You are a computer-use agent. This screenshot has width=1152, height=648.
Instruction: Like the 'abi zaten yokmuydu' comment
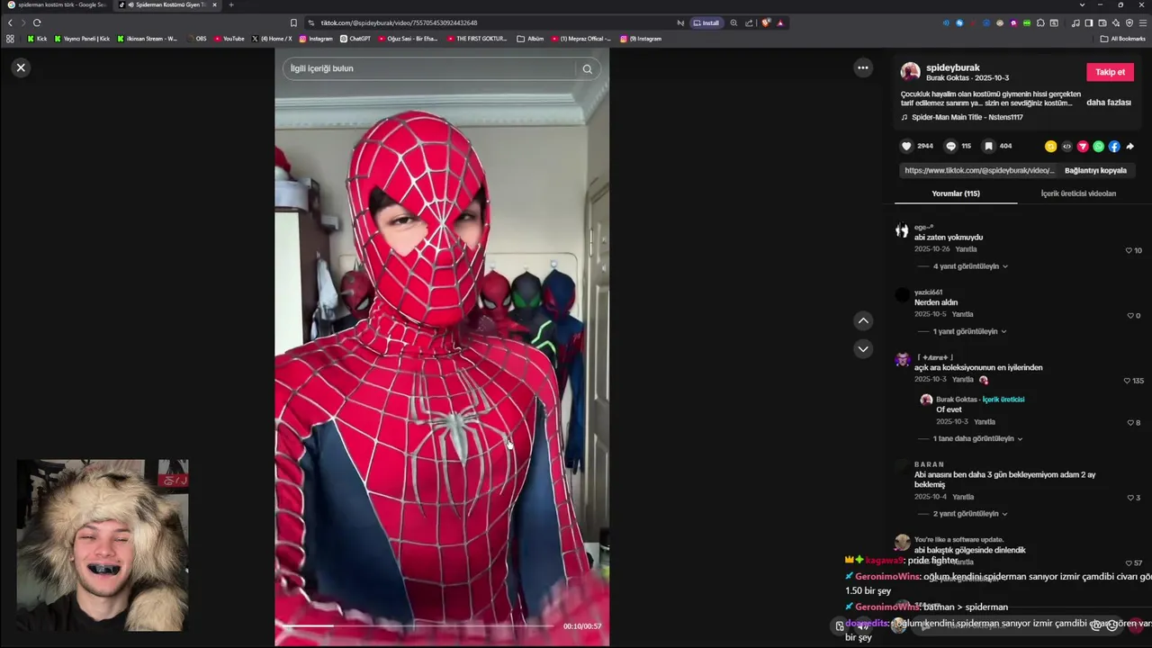[x=1129, y=250]
